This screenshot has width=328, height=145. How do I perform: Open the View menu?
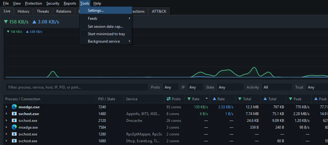[x=17, y=3]
